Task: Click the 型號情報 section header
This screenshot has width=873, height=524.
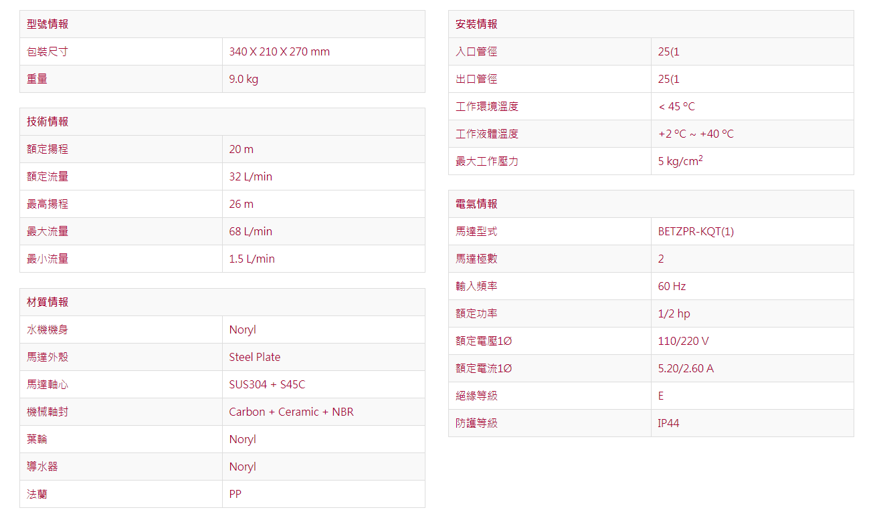Action: (47, 24)
